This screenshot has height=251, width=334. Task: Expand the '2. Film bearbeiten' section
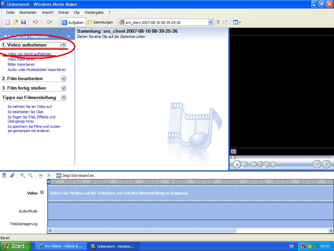(64, 78)
